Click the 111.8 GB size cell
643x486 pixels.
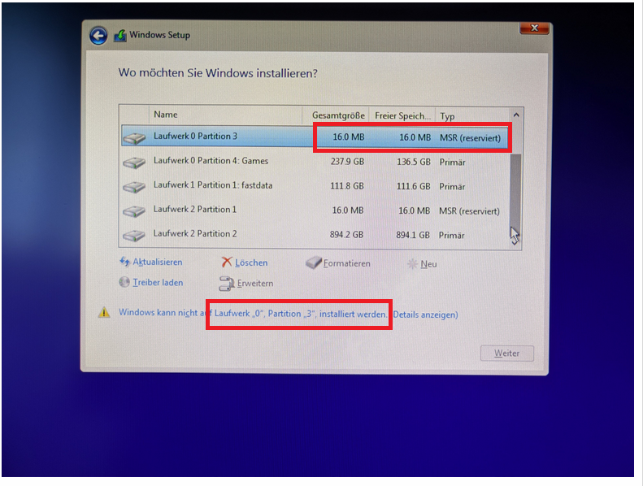click(347, 186)
